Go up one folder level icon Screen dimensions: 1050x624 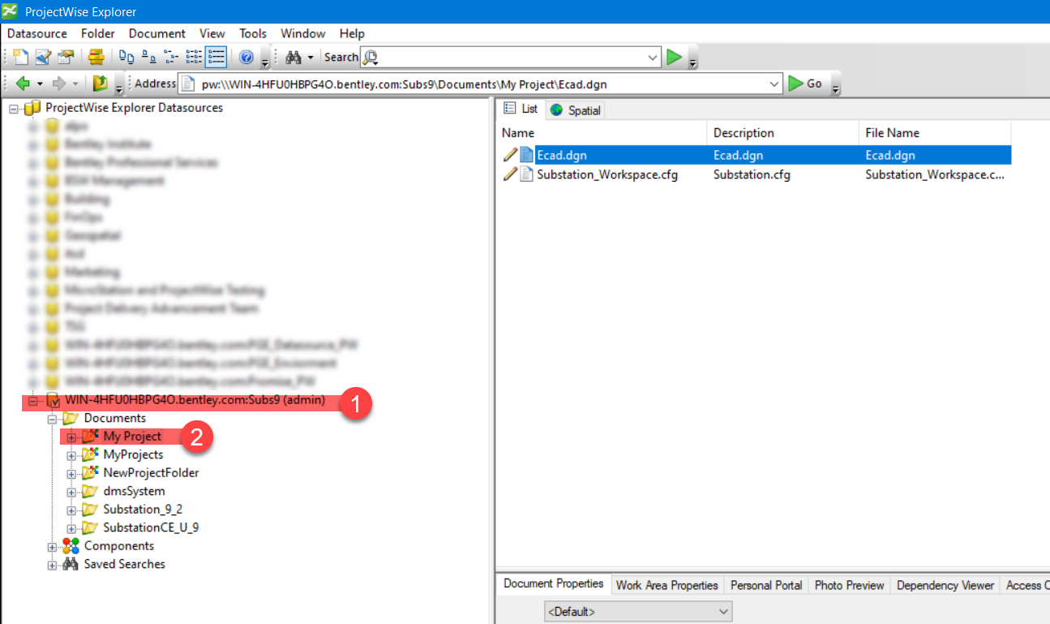coord(100,84)
